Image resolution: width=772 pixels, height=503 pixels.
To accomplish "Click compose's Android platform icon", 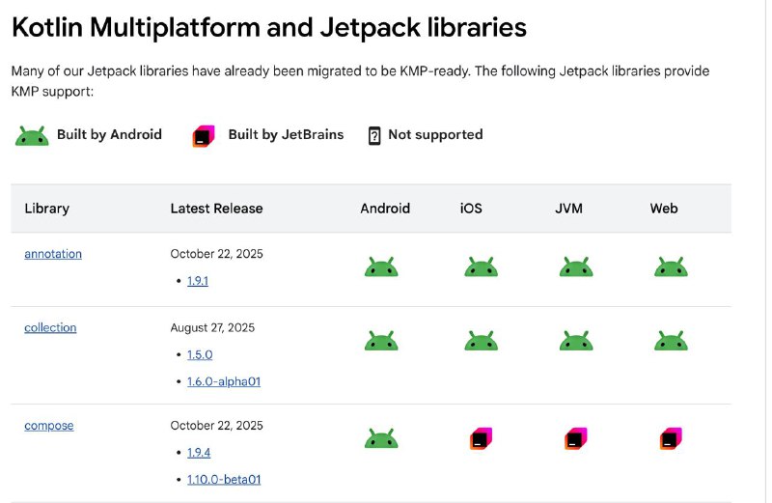I will pyautogui.click(x=381, y=438).
